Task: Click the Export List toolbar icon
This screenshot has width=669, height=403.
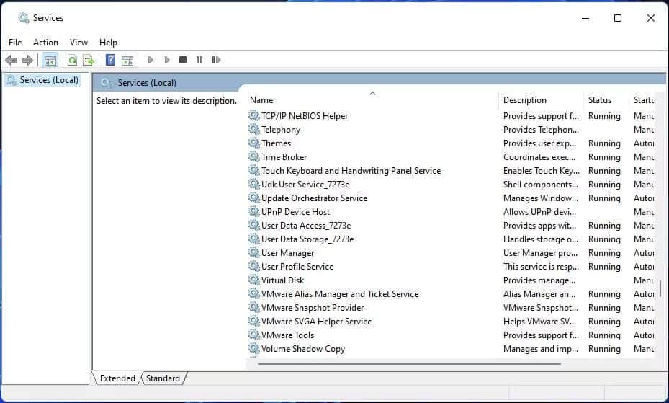Action: point(89,60)
